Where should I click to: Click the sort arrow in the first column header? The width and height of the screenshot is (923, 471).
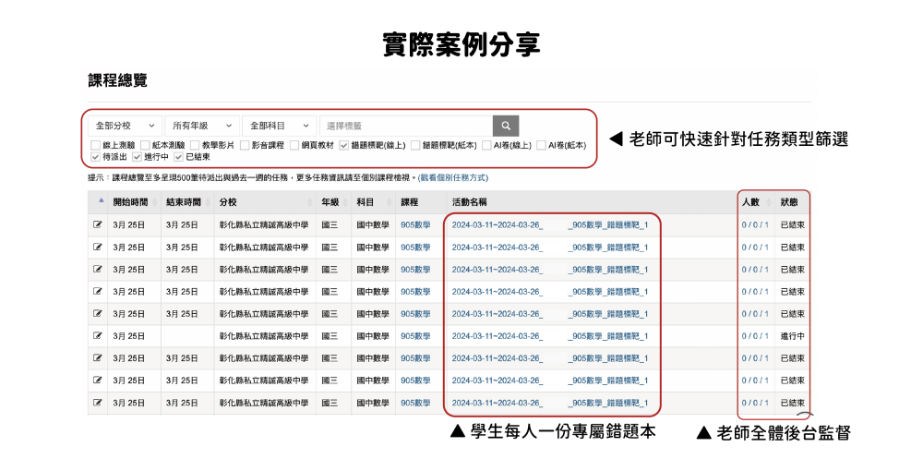[x=101, y=200]
